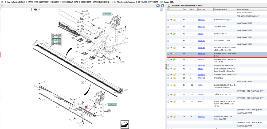Sort by 'К-во' column header

click(x=193, y=9)
